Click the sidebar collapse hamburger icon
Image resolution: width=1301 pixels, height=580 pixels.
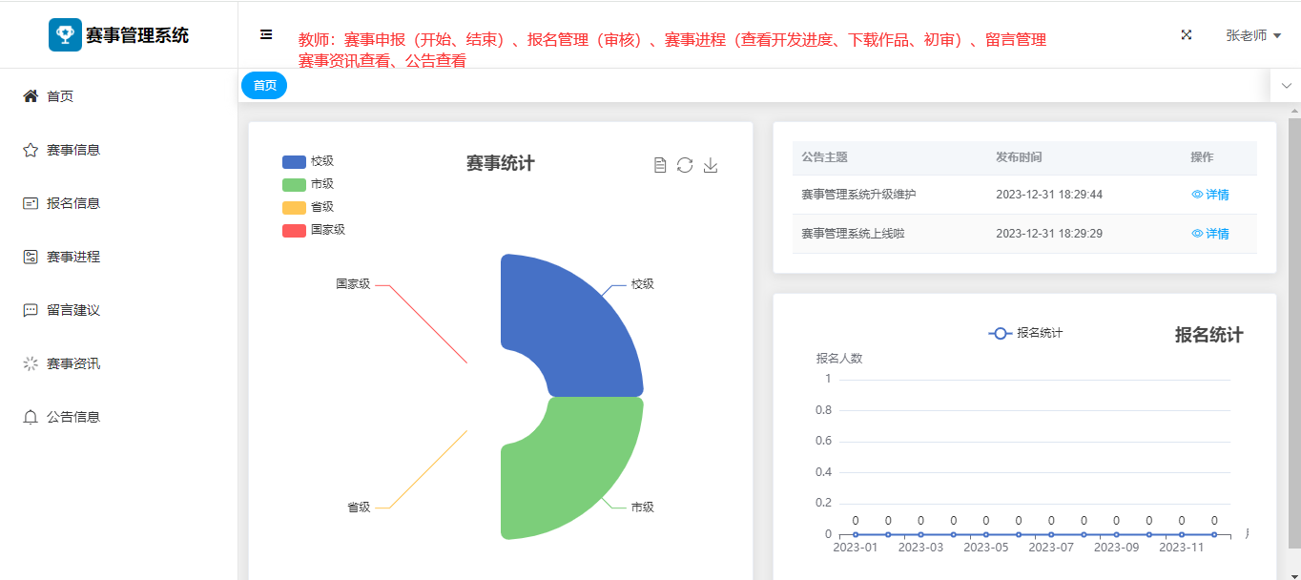point(266,34)
